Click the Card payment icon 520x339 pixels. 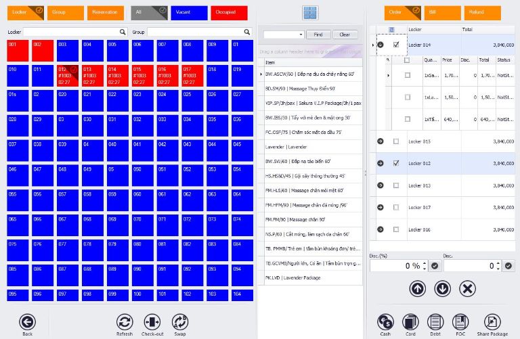[x=410, y=322]
